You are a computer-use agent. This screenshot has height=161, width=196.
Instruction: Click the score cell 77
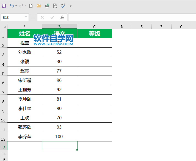60,71
